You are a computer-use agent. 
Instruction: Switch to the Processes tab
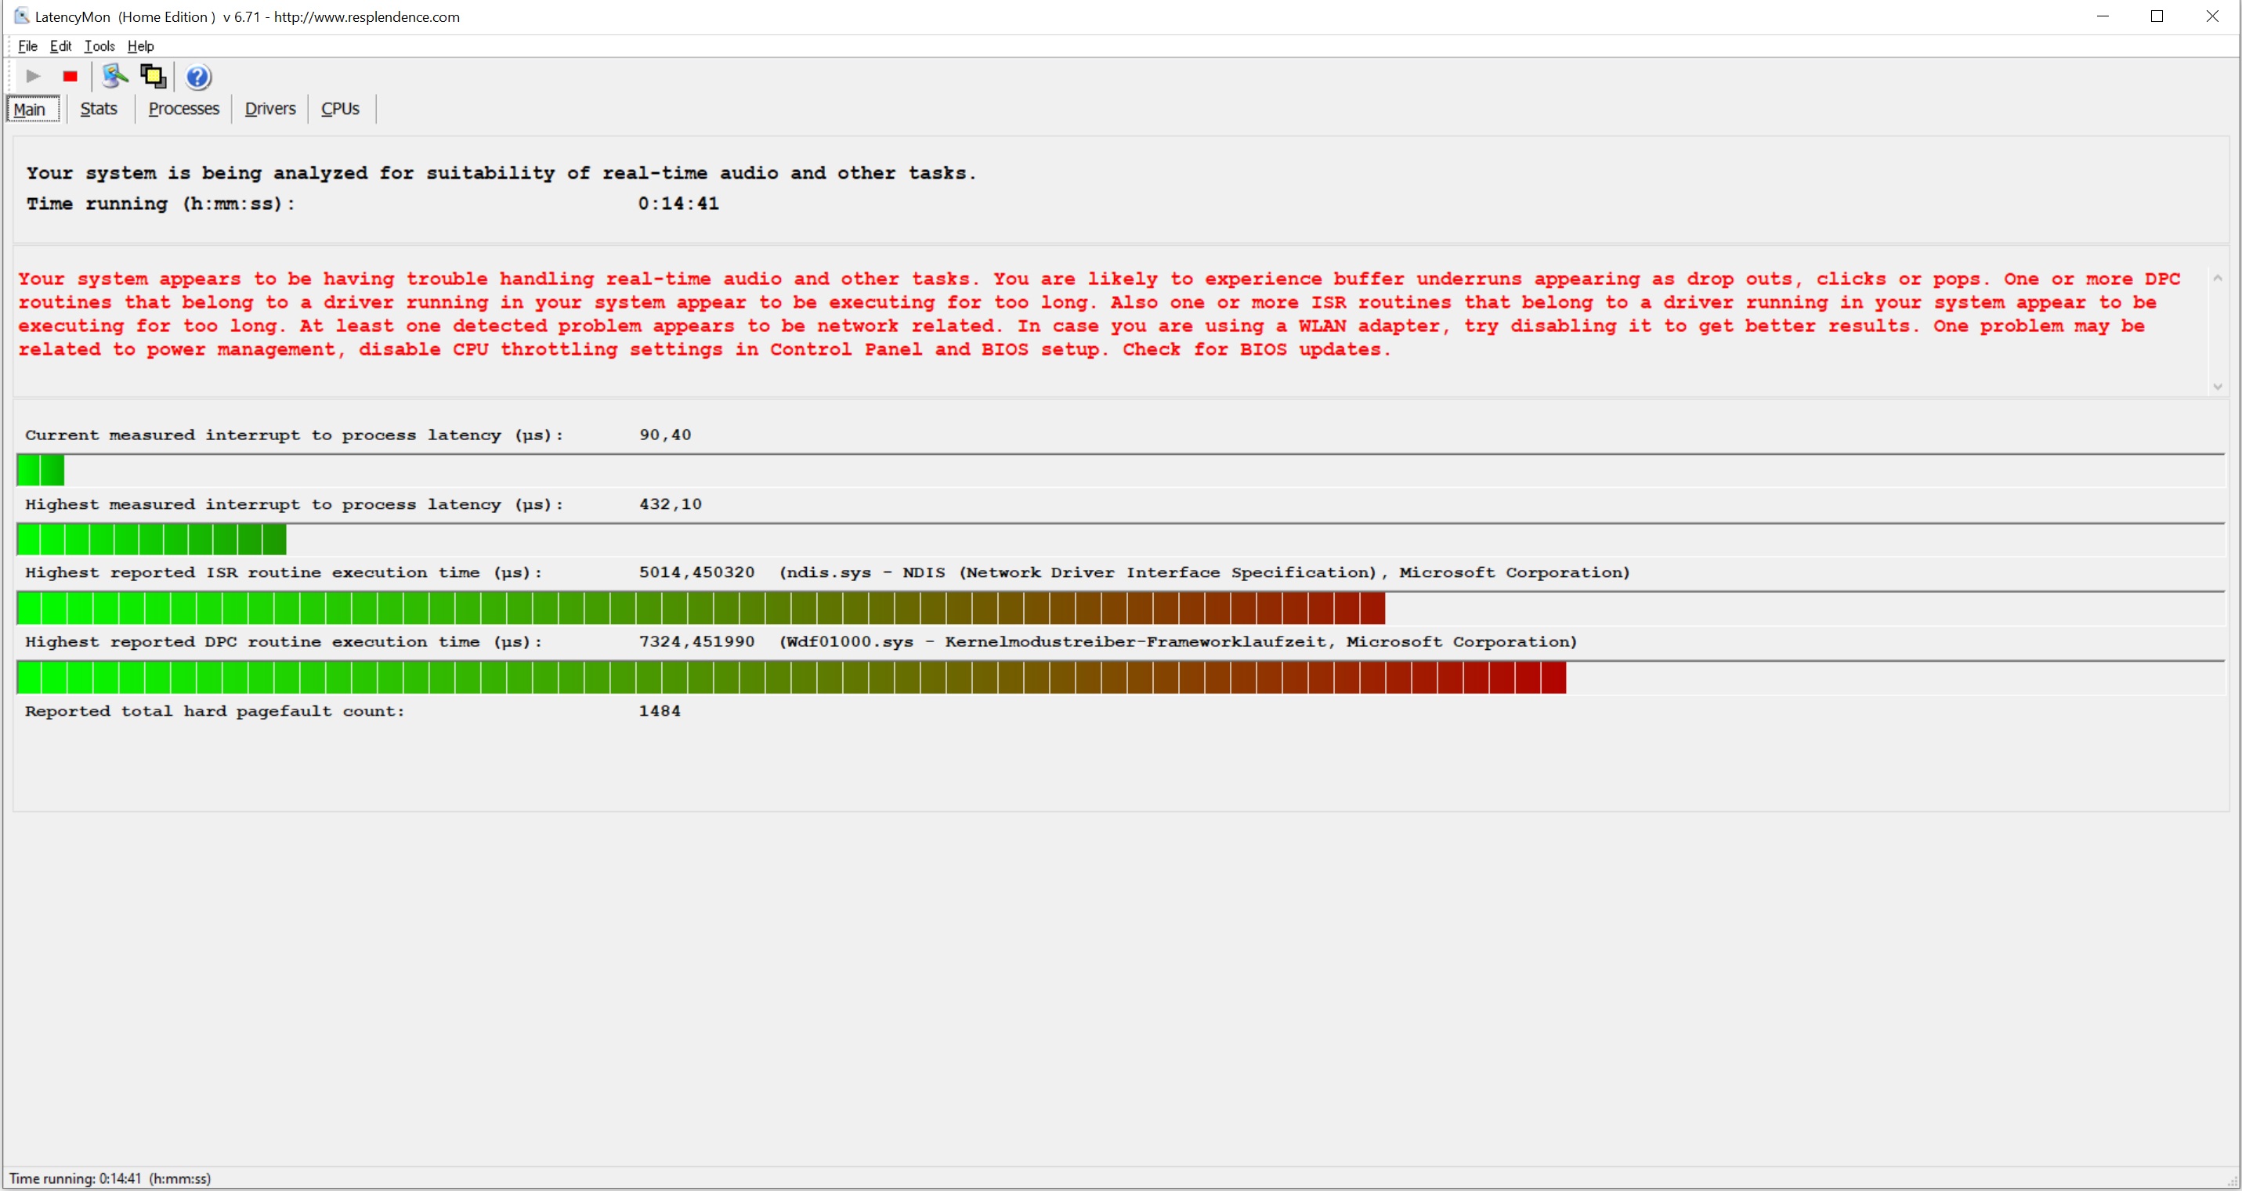pos(183,109)
